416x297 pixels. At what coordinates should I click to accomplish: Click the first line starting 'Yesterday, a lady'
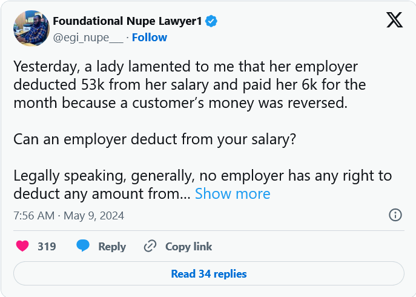click(x=185, y=66)
